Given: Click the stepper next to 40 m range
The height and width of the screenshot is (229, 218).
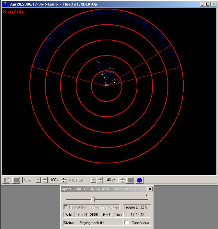Looking at the screenshot, I should [45, 180].
